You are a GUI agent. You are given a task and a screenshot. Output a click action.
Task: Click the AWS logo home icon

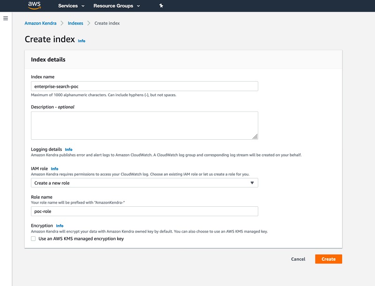click(34, 6)
